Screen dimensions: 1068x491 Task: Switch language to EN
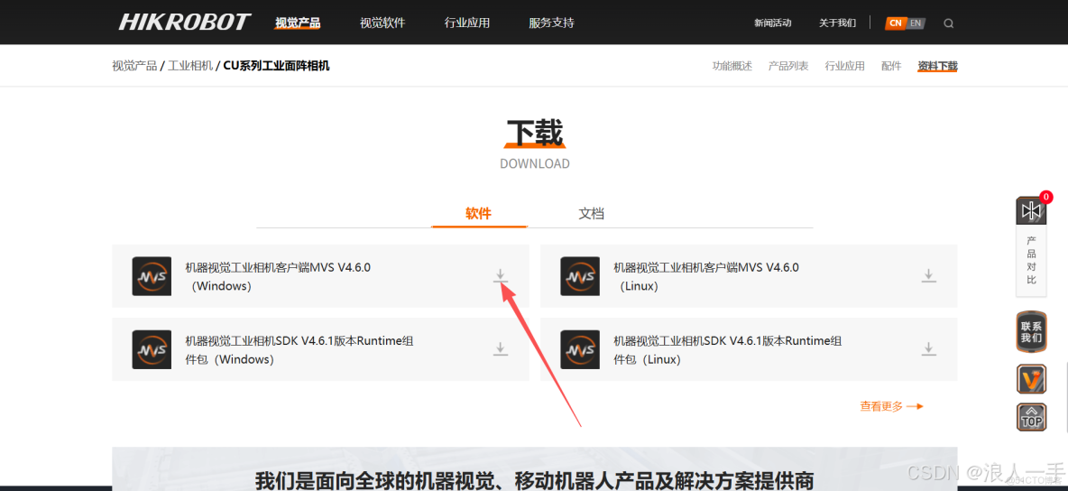tap(916, 23)
